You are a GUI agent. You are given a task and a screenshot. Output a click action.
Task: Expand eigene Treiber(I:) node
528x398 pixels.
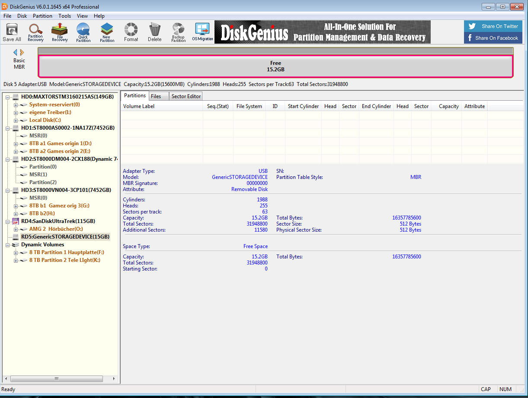click(x=16, y=112)
